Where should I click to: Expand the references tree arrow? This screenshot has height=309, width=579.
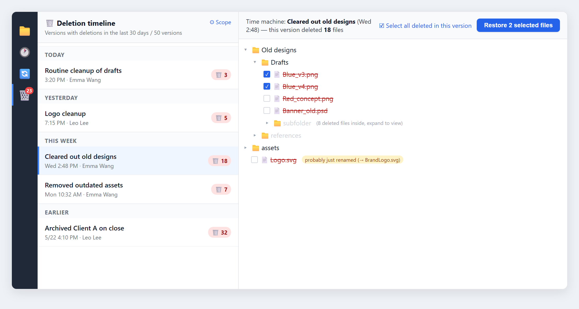click(x=255, y=135)
